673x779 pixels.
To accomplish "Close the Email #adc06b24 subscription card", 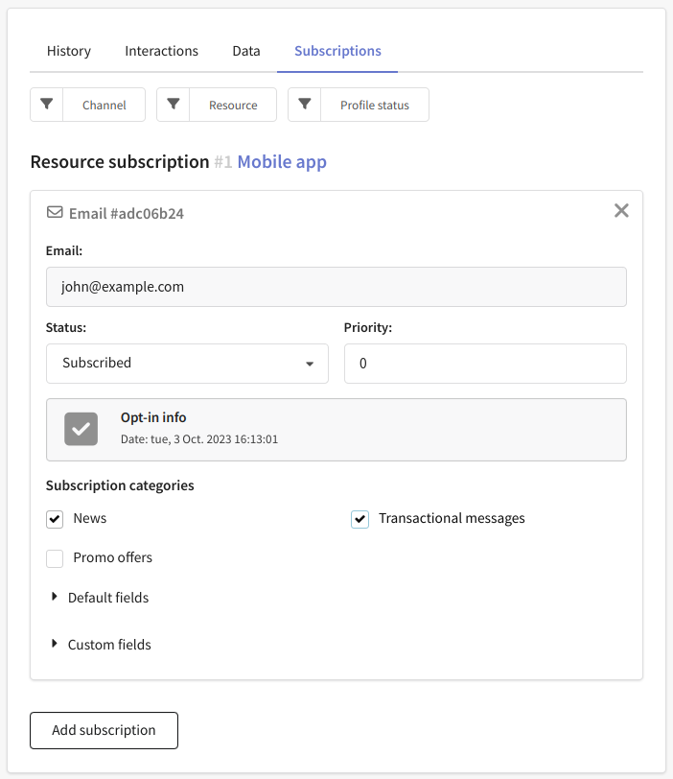I will (x=621, y=211).
